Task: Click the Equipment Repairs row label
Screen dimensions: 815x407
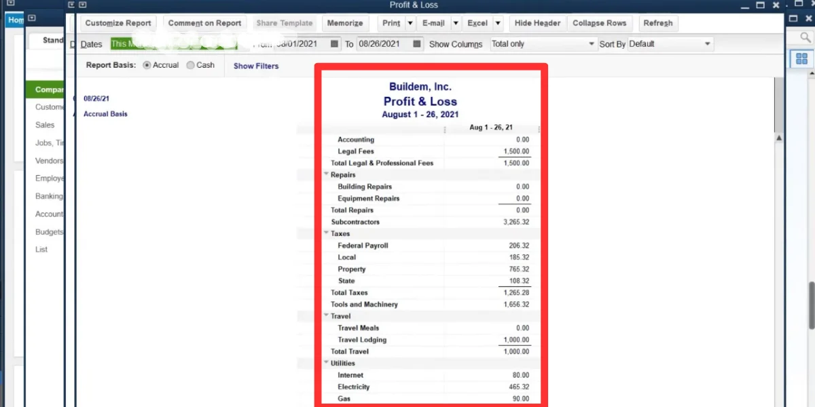Action: (369, 199)
